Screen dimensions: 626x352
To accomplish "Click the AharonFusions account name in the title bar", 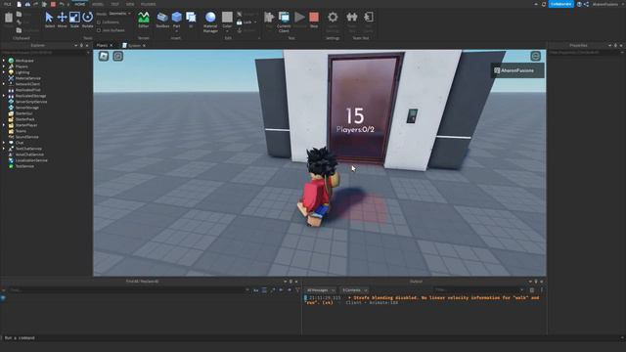I will pos(605,4).
